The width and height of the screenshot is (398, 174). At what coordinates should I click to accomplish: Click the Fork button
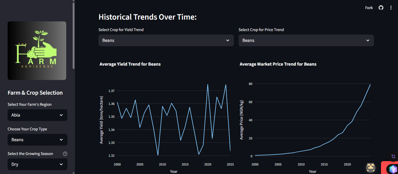click(x=369, y=8)
